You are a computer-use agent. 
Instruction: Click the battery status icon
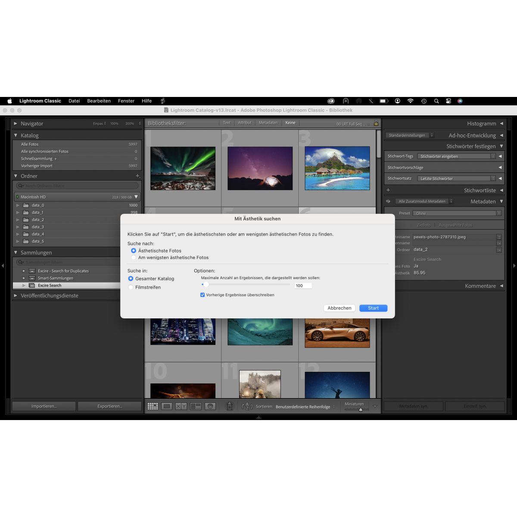[384, 101]
